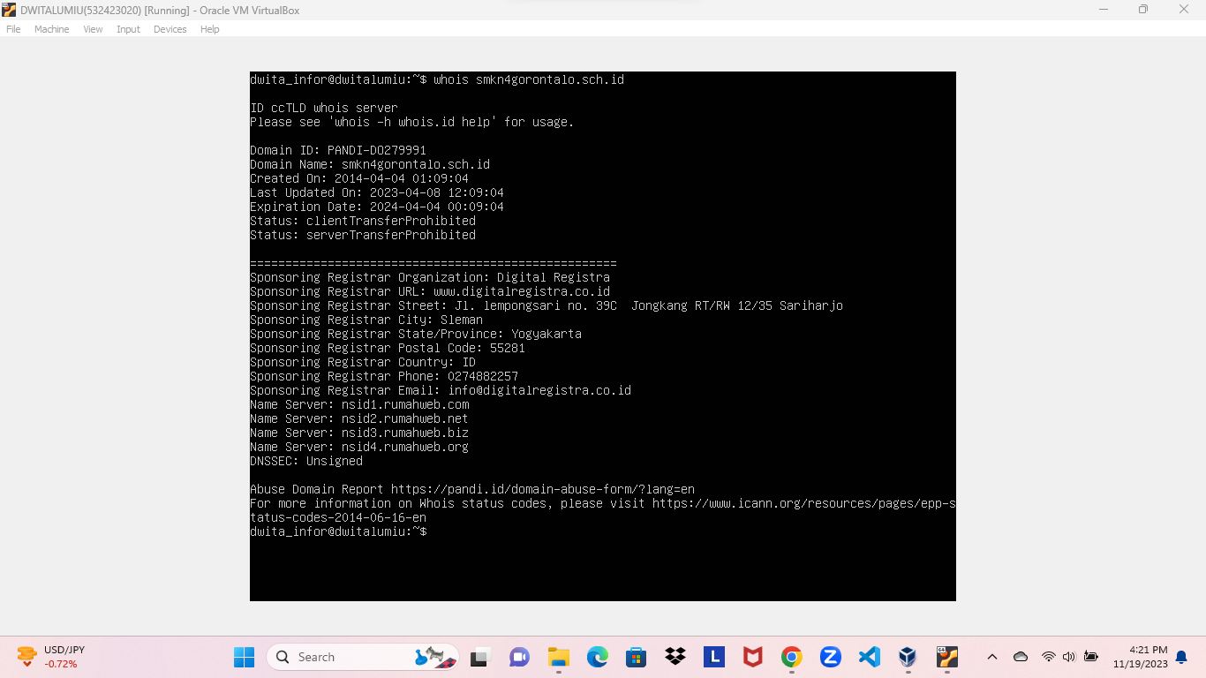
Task: Click the pandi.id abuse form URL
Action: pyautogui.click(x=543, y=489)
